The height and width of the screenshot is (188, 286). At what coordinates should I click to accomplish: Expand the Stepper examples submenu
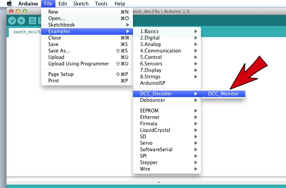[167, 162]
